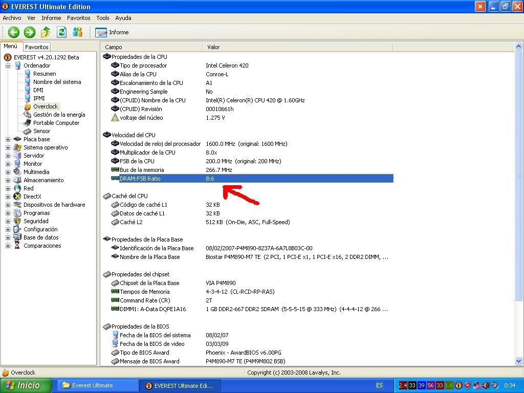Collapse the Ordenador tree node

[8, 65]
